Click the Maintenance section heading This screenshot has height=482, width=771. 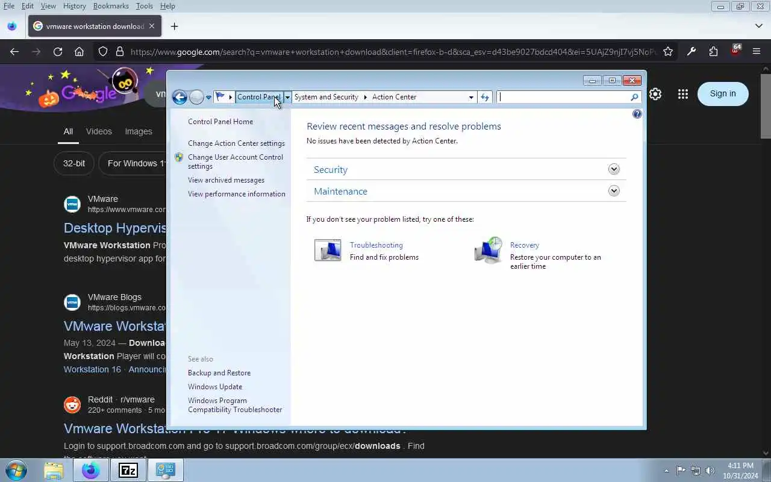click(x=340, y=192)
